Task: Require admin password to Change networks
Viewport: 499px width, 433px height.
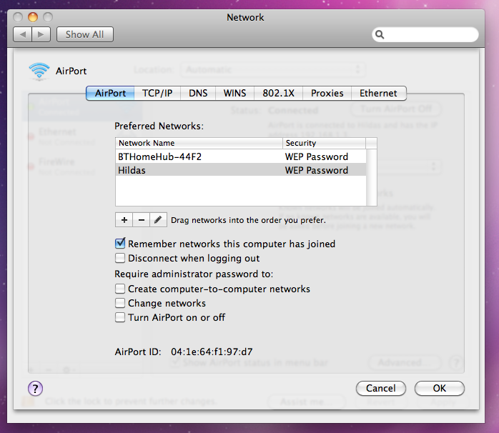Action: click(120, 303)
